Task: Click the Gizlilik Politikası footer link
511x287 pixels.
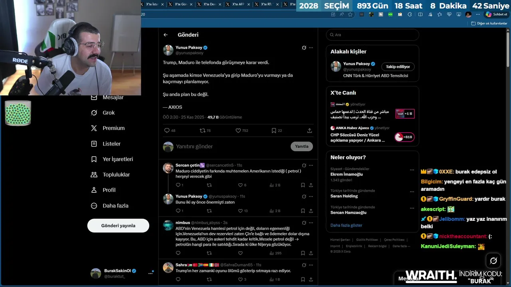Action: (x=367, y=240)
